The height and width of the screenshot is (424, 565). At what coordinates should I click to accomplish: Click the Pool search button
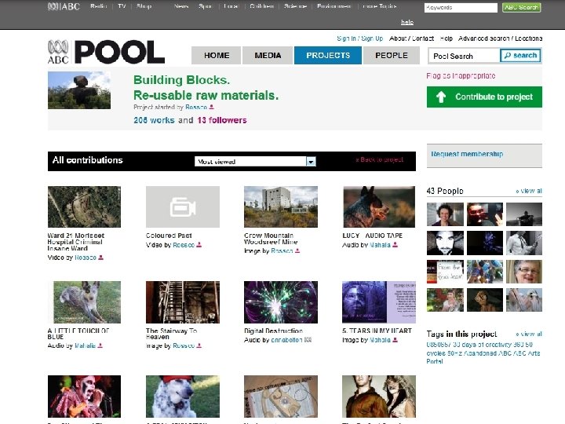point(521,56)
